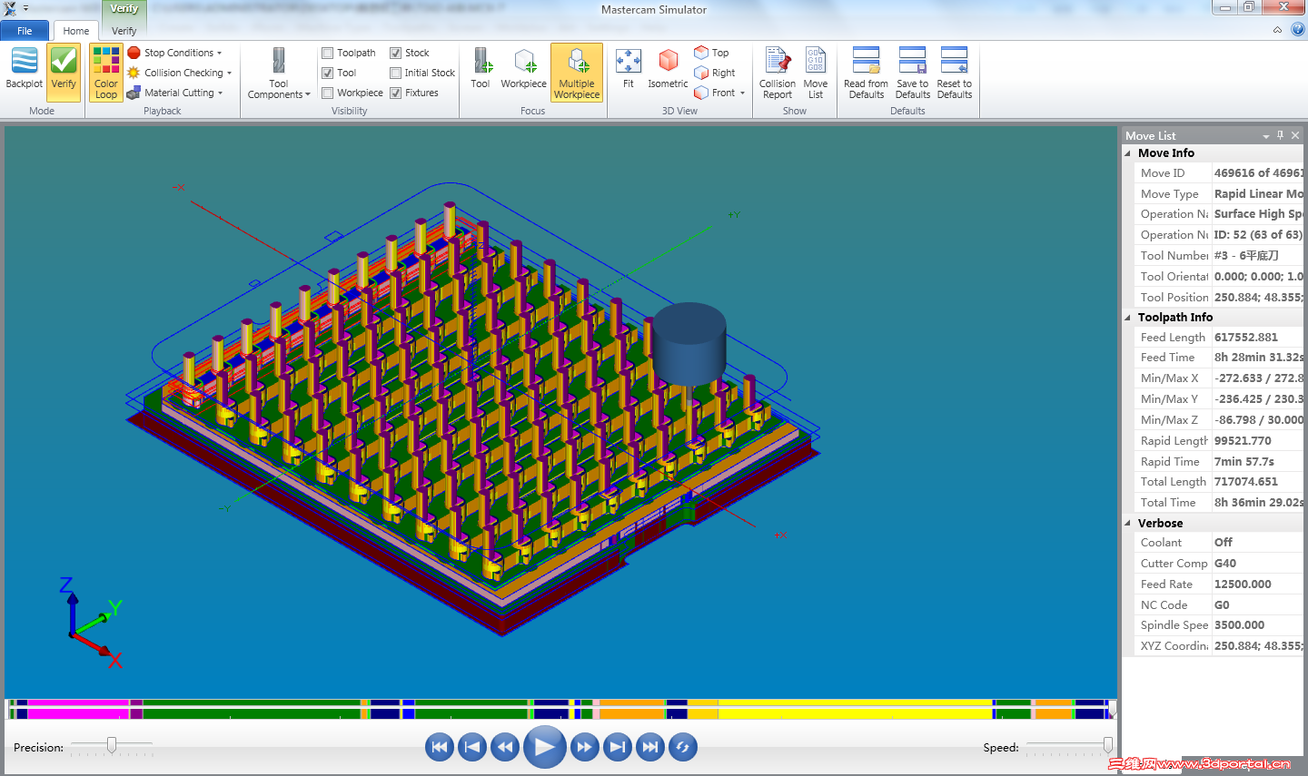Fit the model to the viewport
The height and width of the screenshot is (776, 1308).
628,68
